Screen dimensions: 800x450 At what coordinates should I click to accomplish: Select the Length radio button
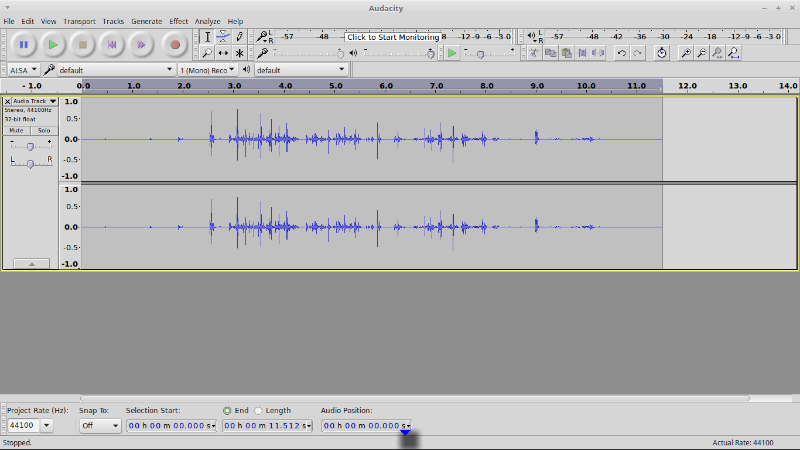click(x=258, y=410)
